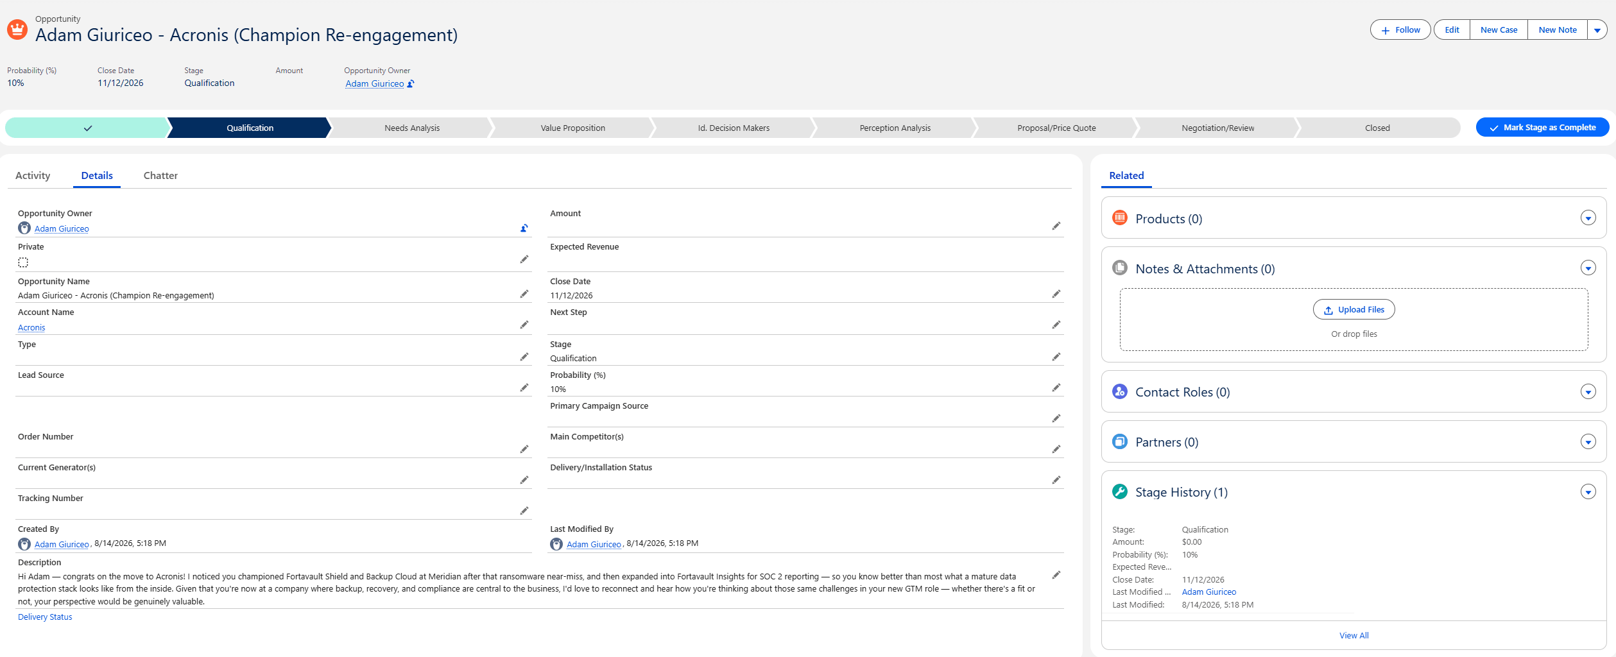This screenshot has width=1616, height=657.
Task: Click the New Case button
Action: (1499, 30)
